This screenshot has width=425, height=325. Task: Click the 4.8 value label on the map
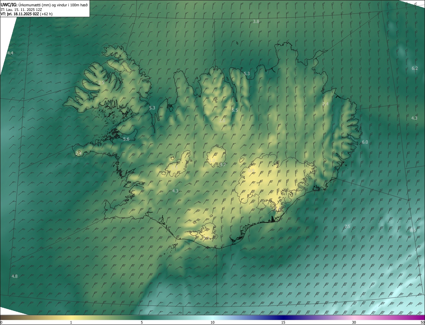(x=14, y=276)
